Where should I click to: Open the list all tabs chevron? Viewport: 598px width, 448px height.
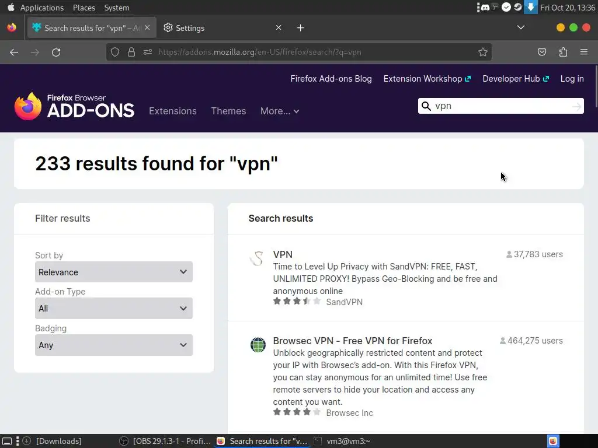[520, 27]
